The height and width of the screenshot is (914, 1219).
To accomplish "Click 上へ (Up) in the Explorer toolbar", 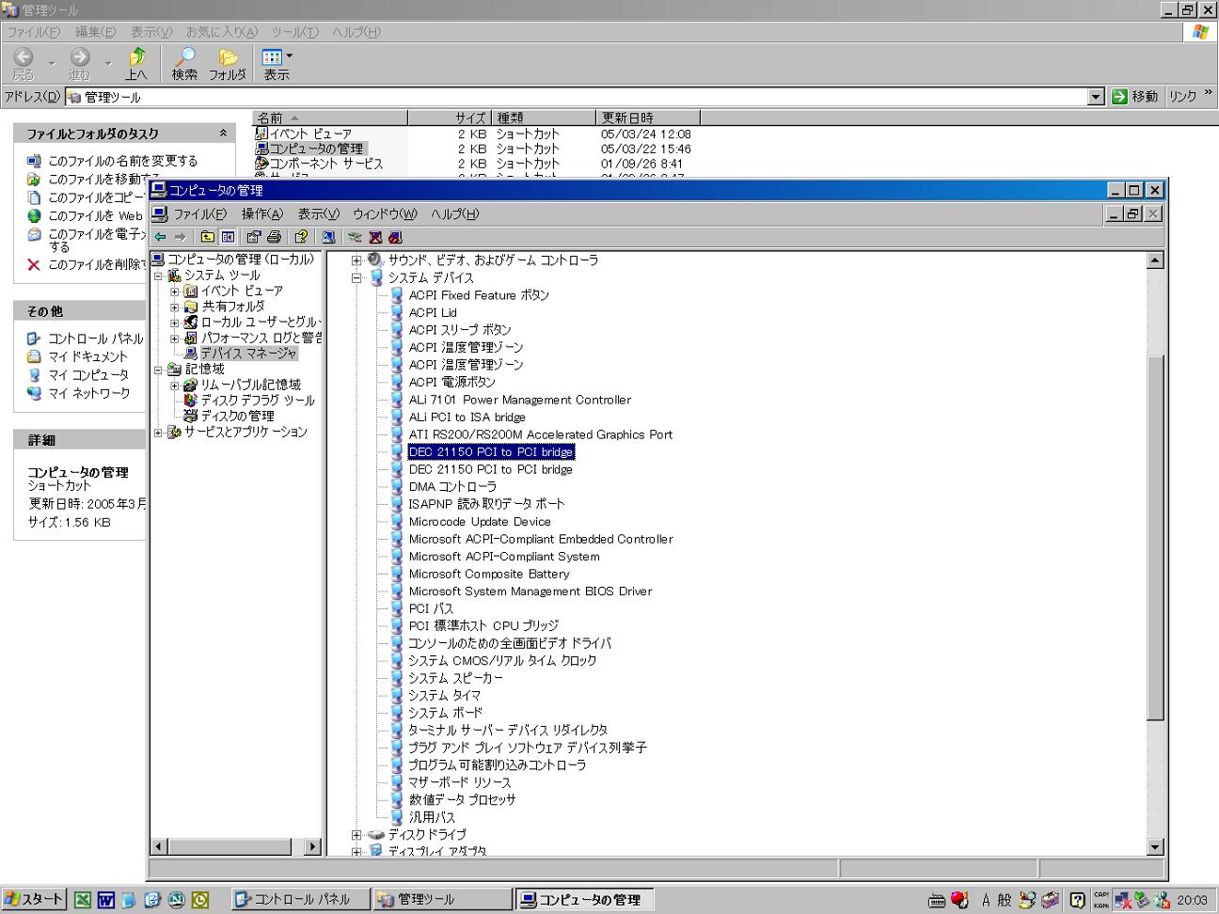I will coord(137,64).
